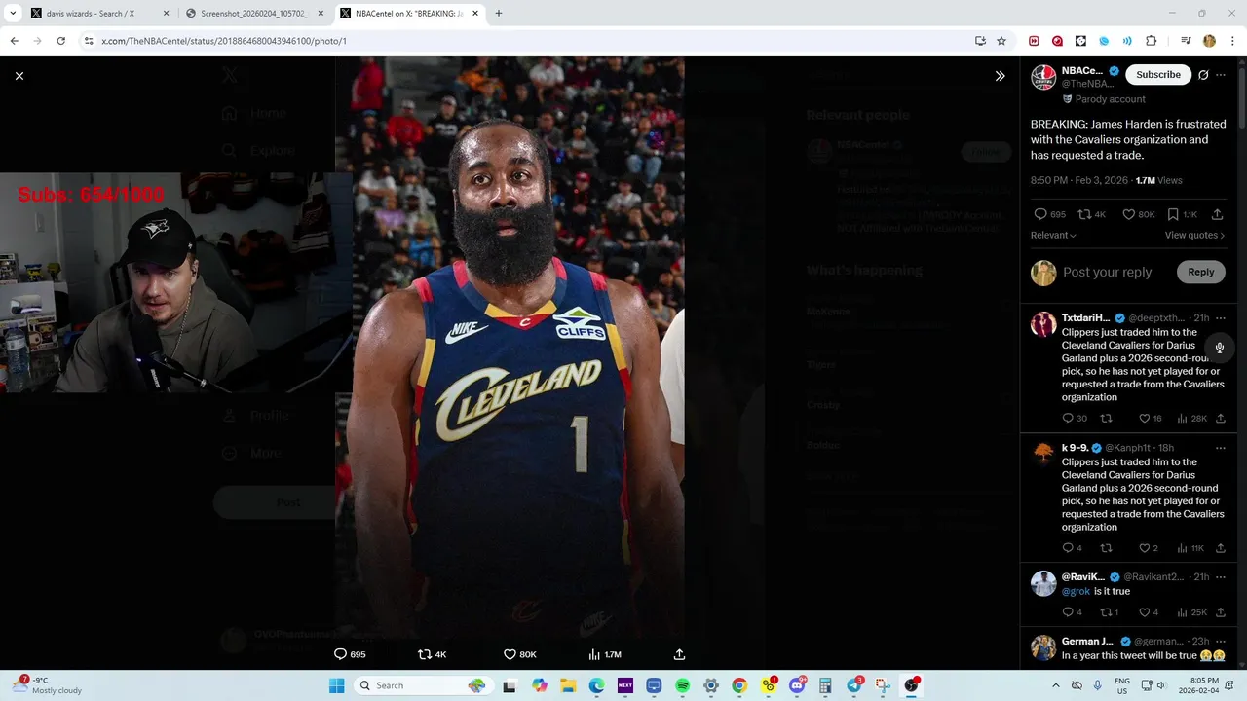Screen dimensions: 1247x701
Task: Open File Explorer from the taskbar
Action: click(568, 685)
